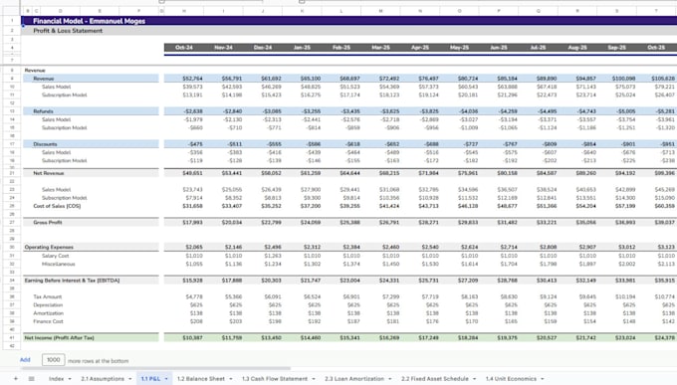Click the $100,098 Sep-25 revenue cell

616,79
